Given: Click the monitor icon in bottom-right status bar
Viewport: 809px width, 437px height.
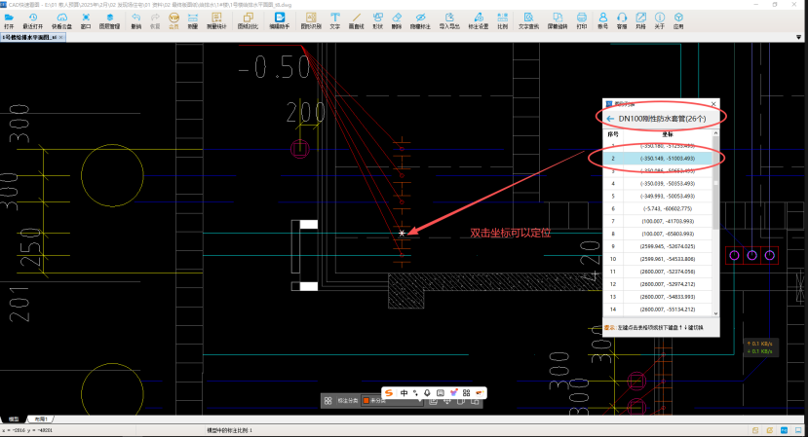Looking at the screenshot, I should (798, 430).
